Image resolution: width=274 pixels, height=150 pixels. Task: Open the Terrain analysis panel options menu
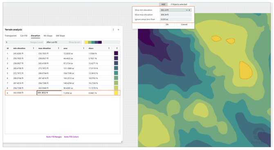point(113,30)
